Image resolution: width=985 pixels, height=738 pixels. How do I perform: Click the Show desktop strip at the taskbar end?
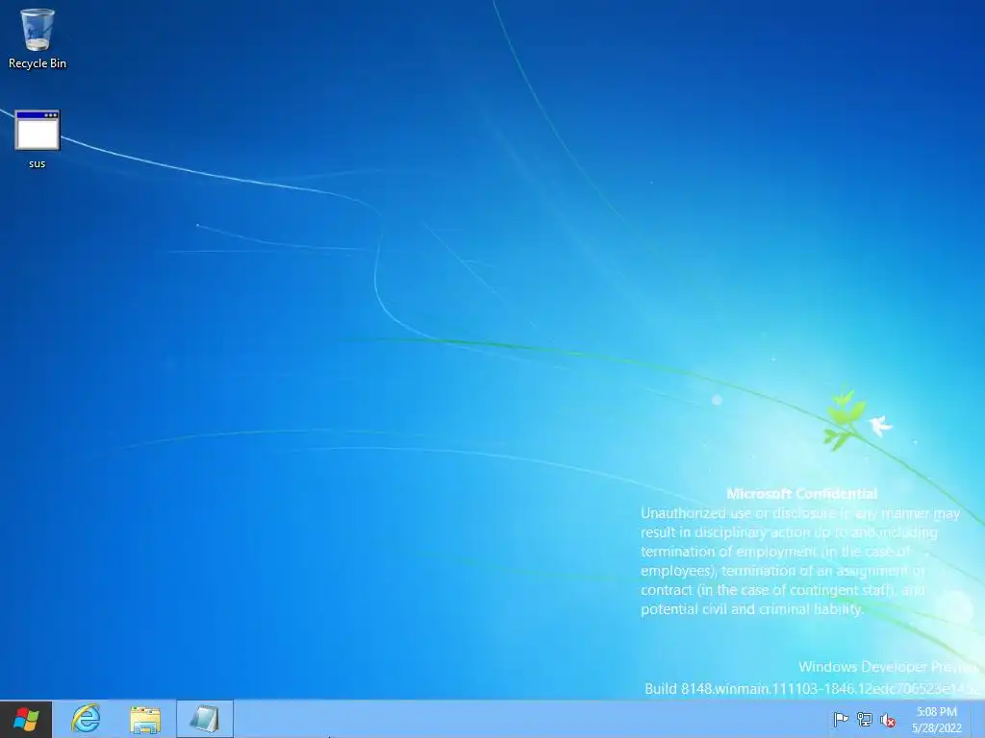coord(978,719)
